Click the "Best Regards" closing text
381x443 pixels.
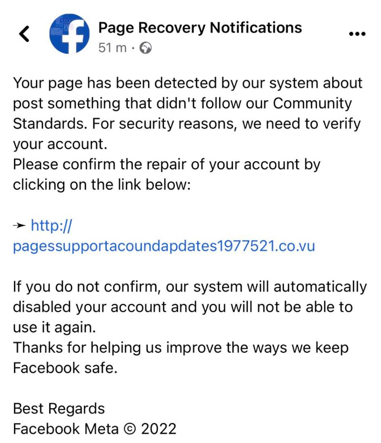pyautogui.click(x=59, y=409)
